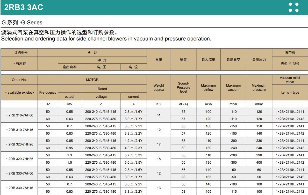Screen dimensions: 308x195
Task: Click the '2RB3 3AC' page title
Action: (24, 7)
